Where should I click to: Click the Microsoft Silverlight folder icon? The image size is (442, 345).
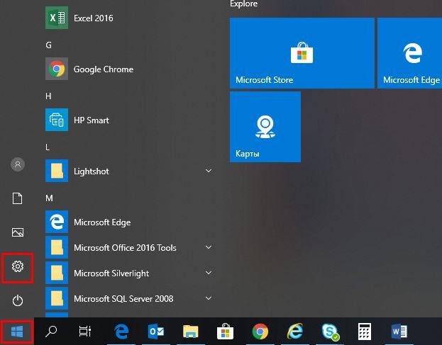click(x=57, y=273)
